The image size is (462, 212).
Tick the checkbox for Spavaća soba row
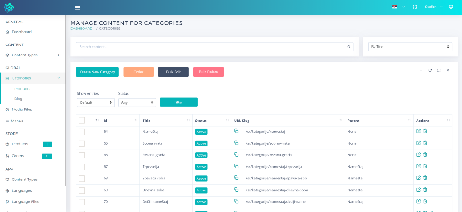(82, 178)
